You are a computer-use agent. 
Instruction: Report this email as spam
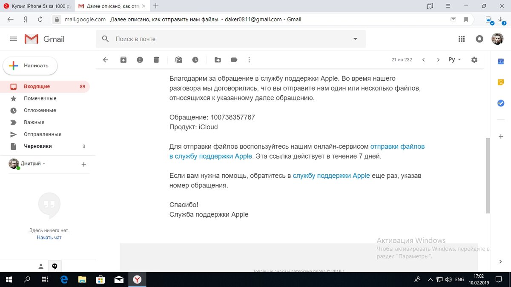(x=140, y=60)
